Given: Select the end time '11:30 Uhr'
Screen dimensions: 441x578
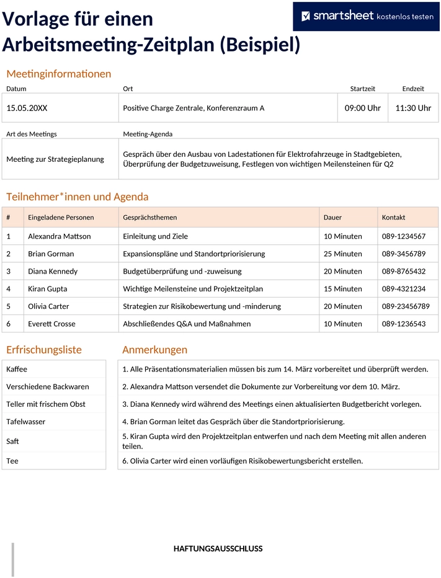Looking at the screenshot, I should (413, 108).
